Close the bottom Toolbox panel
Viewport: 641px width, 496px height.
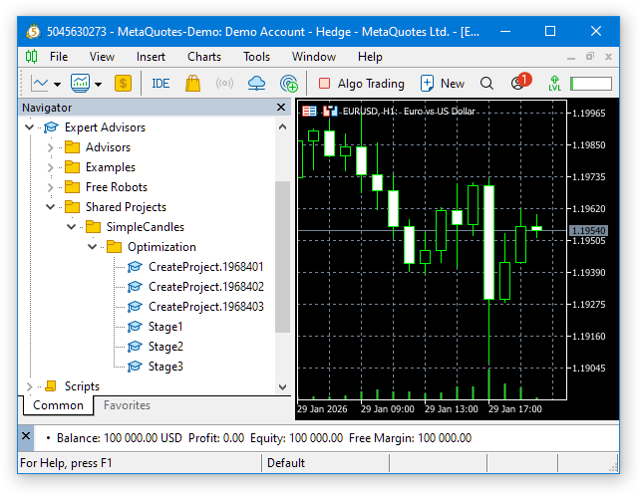pos(26,436)
